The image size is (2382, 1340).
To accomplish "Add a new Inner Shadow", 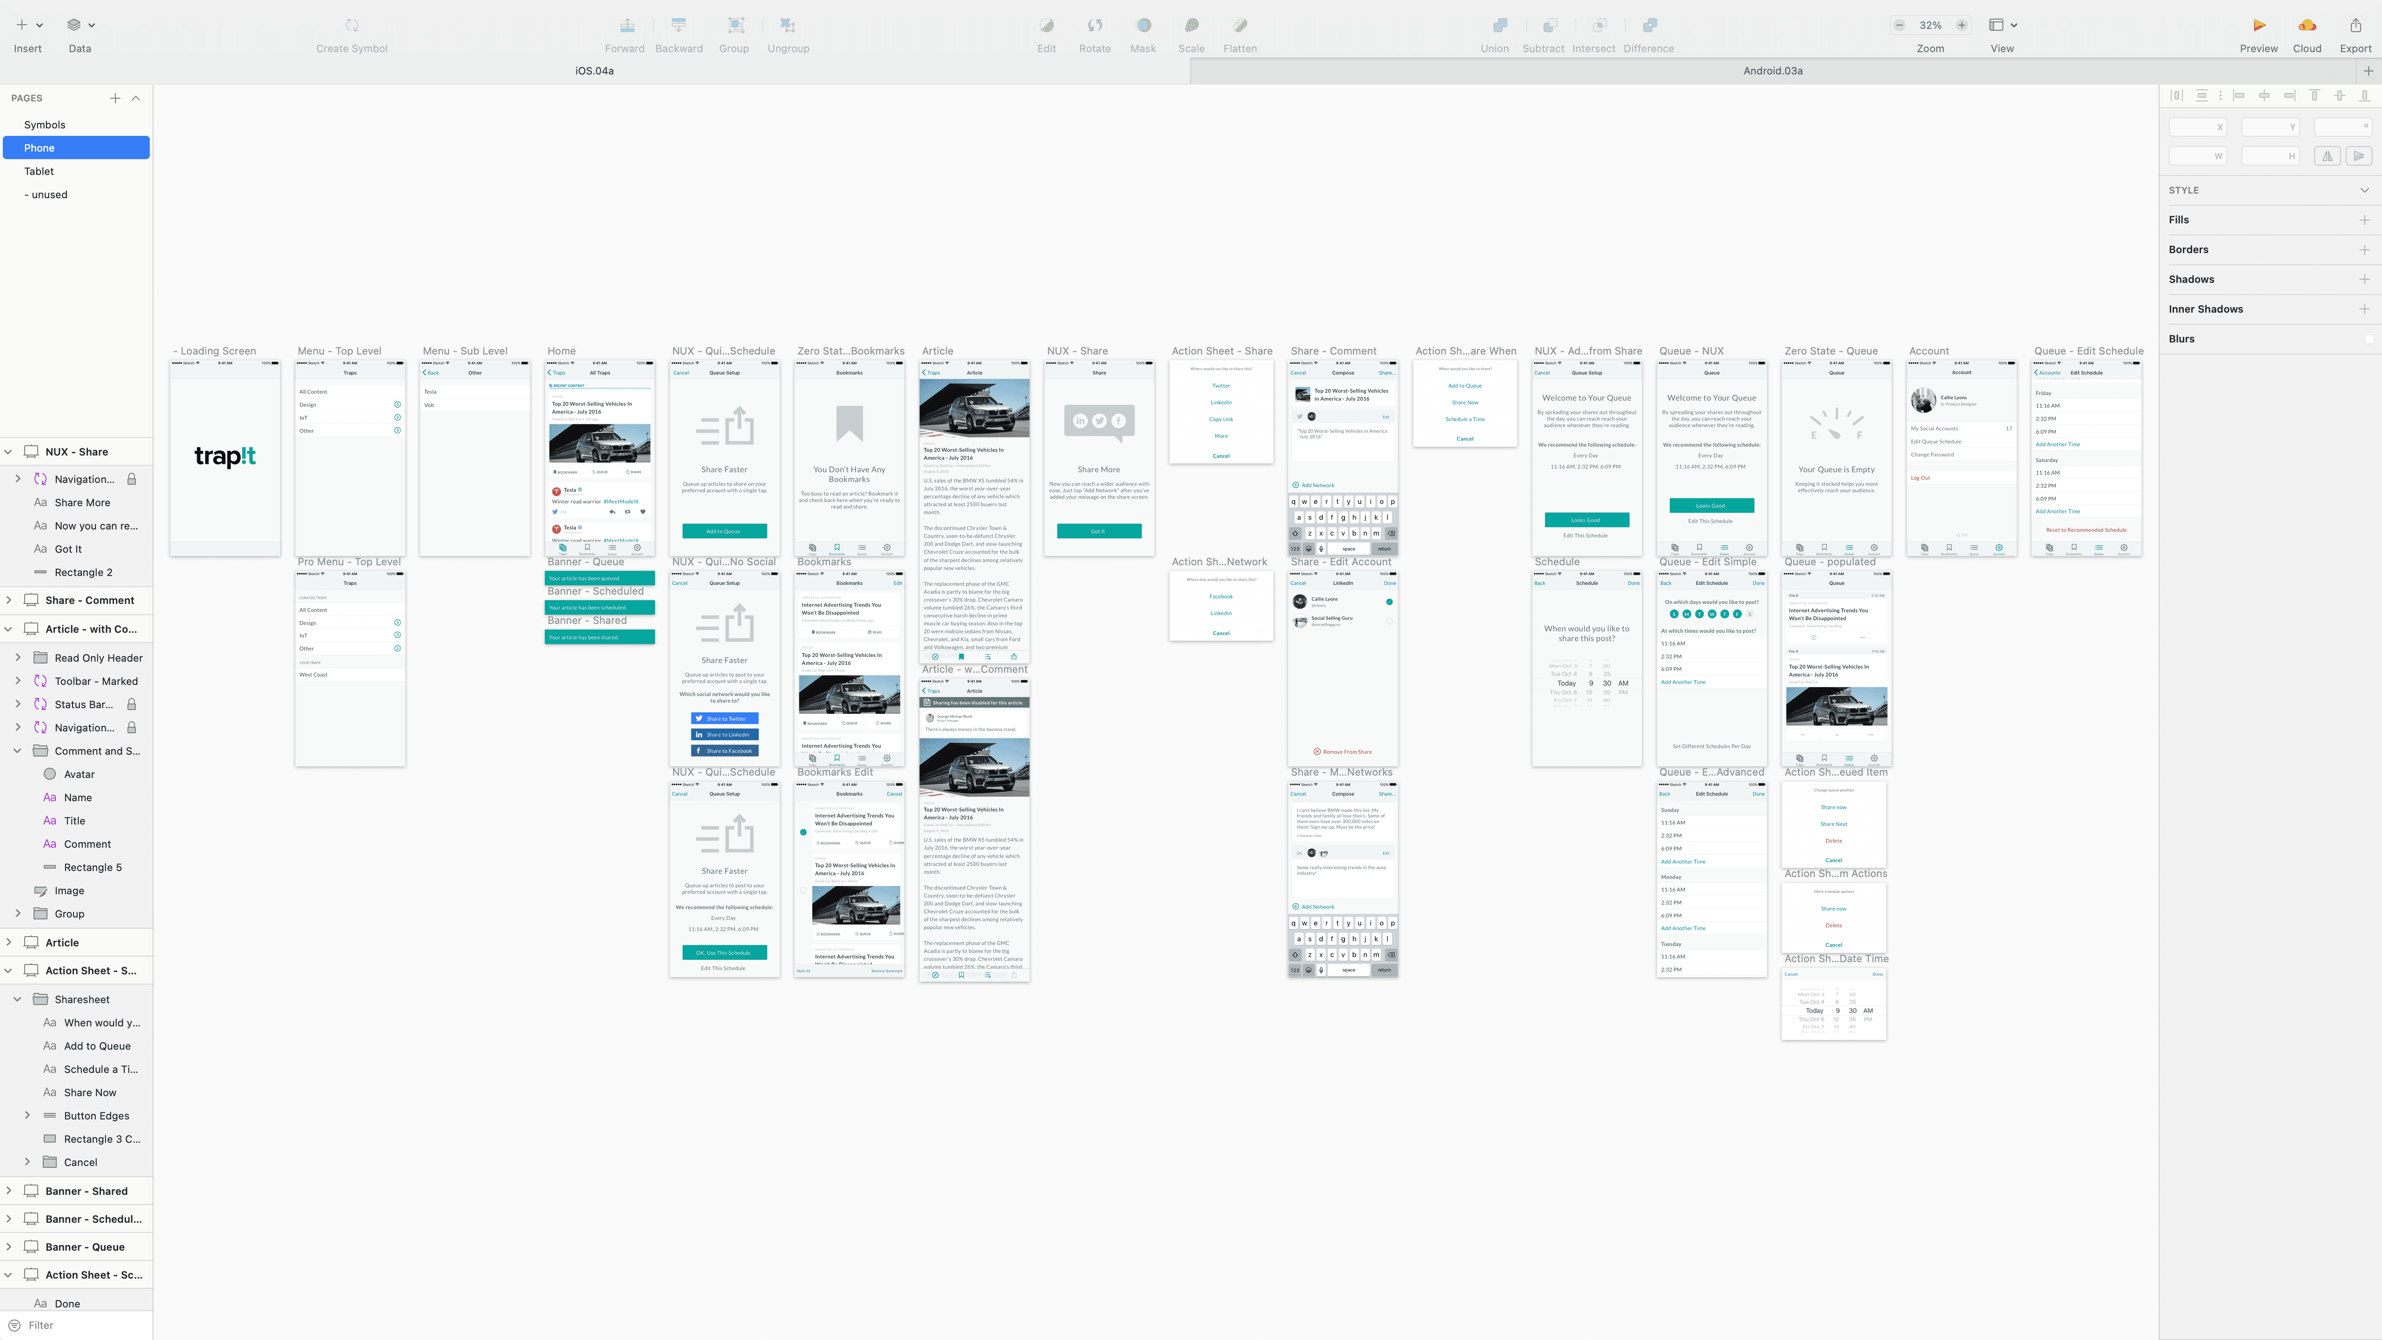I will point(2364,309).
